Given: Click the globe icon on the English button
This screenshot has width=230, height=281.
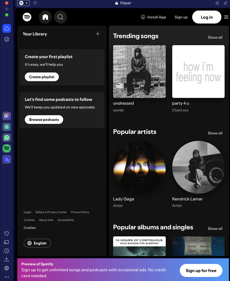Looking at the screenshot, I should tap(29, 243).
